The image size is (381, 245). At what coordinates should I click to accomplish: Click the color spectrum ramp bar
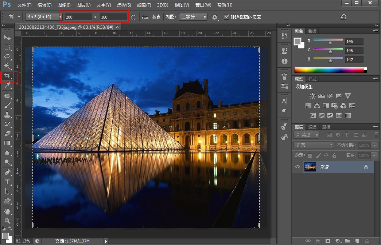[329, 70]
